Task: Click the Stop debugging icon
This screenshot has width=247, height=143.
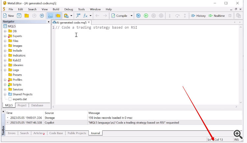Action: click(161, 16)
